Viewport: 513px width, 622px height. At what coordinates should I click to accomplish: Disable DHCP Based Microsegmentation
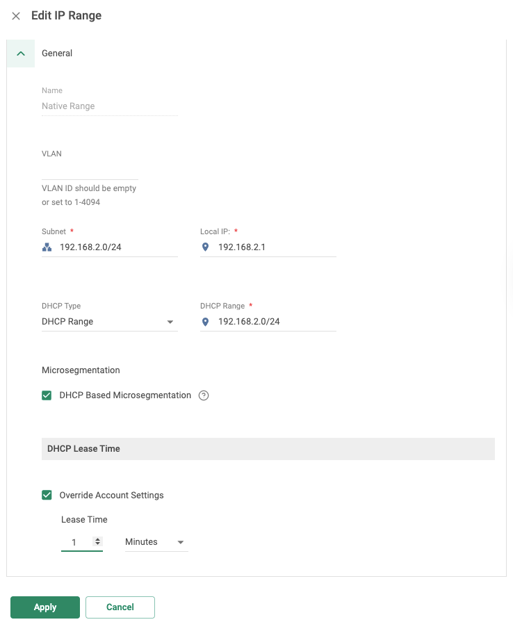(x=47, y=395)
